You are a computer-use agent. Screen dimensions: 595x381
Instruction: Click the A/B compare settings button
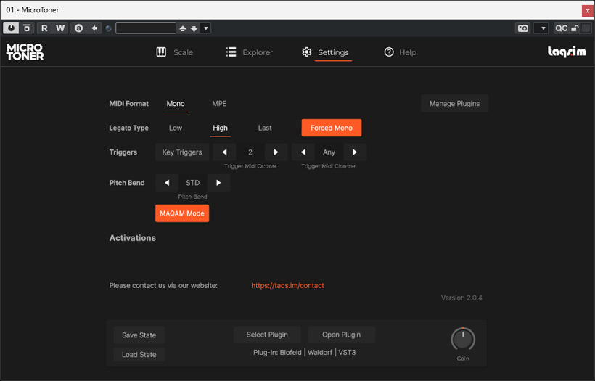[x=78, y=28]
